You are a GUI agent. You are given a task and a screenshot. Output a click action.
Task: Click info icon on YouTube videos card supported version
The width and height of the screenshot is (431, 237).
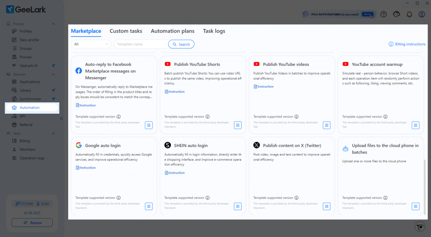[296, 117]
